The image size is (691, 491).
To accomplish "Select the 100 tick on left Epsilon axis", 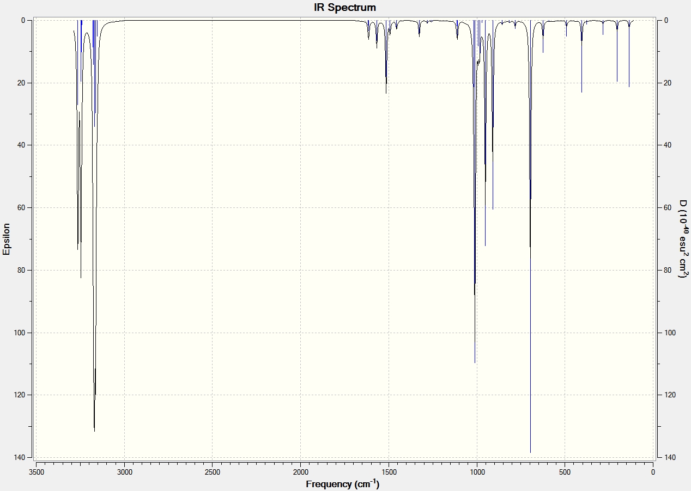I will pos(26,333).
